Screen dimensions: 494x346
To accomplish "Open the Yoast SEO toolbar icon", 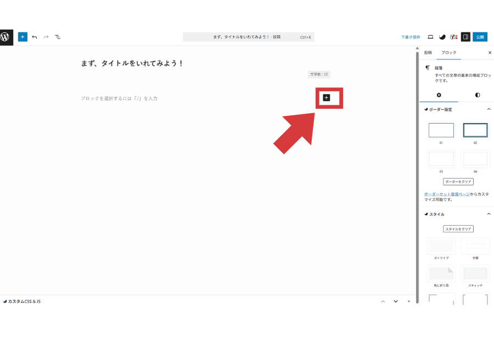I will tap(453, 37).
